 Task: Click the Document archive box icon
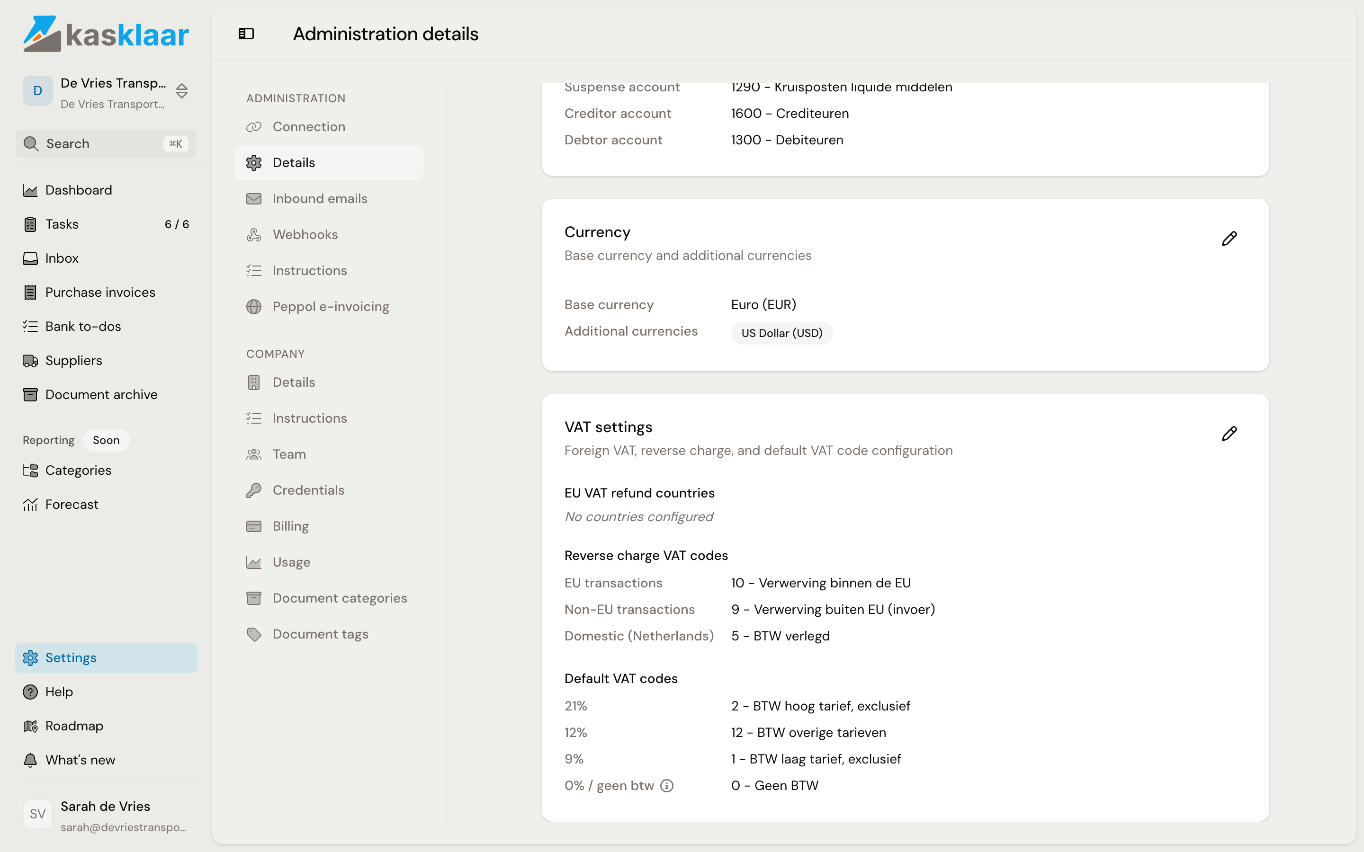tap(30, 395)
